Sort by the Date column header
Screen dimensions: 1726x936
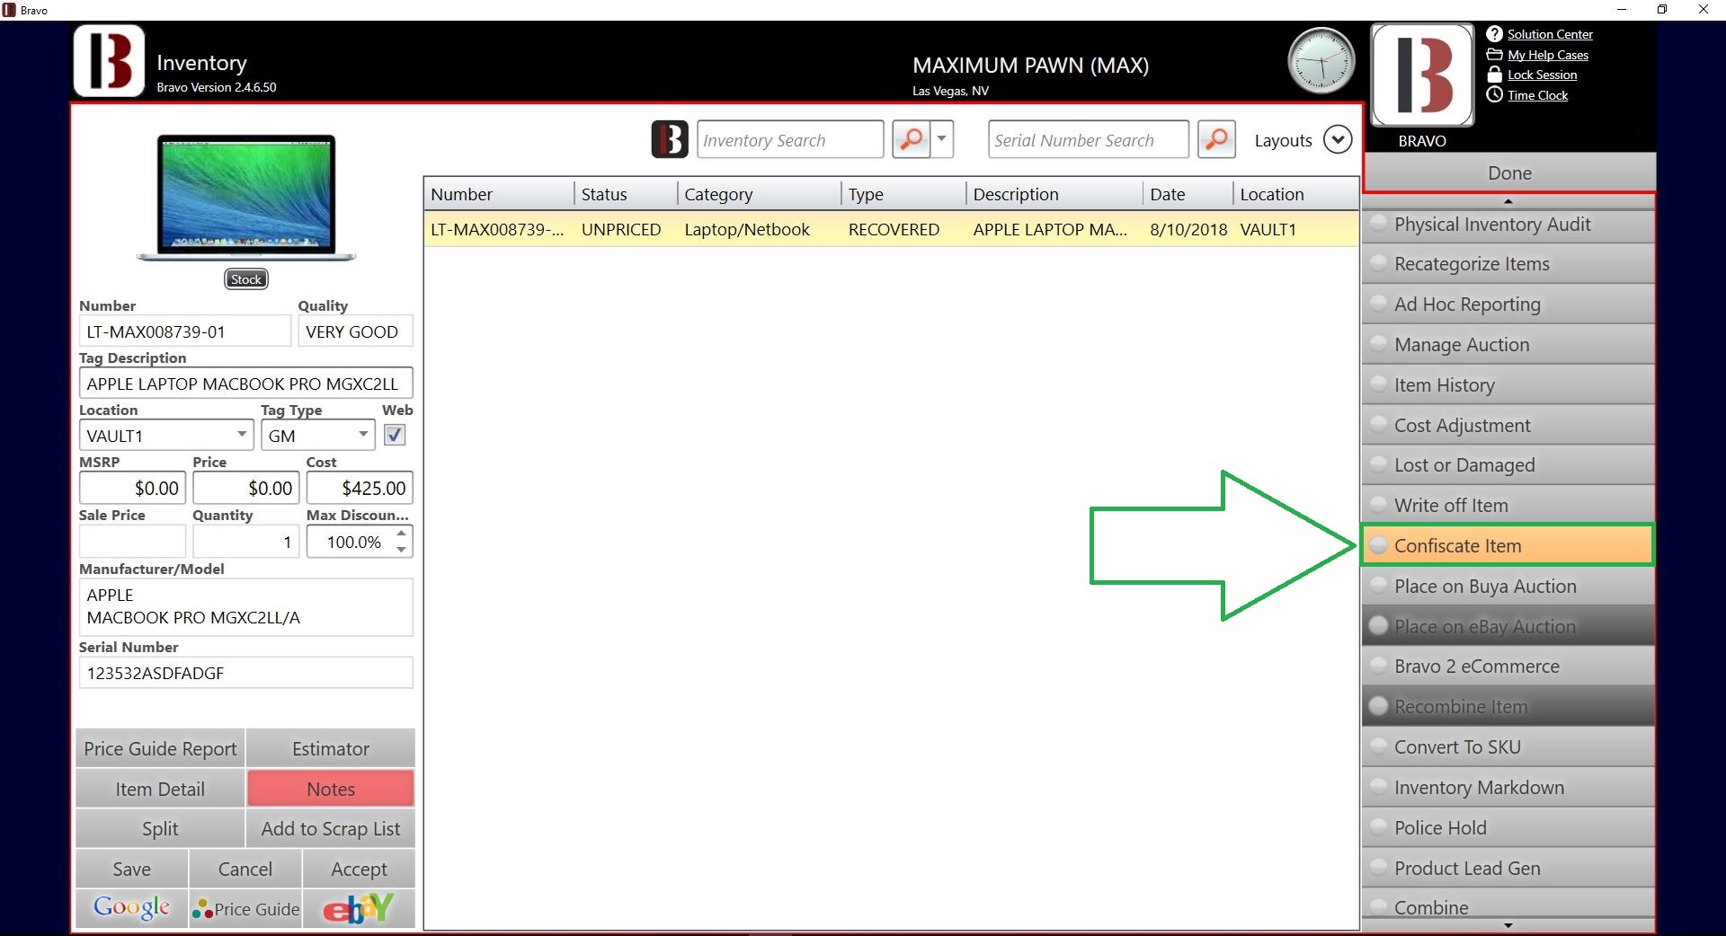(x=1188, y=194)
